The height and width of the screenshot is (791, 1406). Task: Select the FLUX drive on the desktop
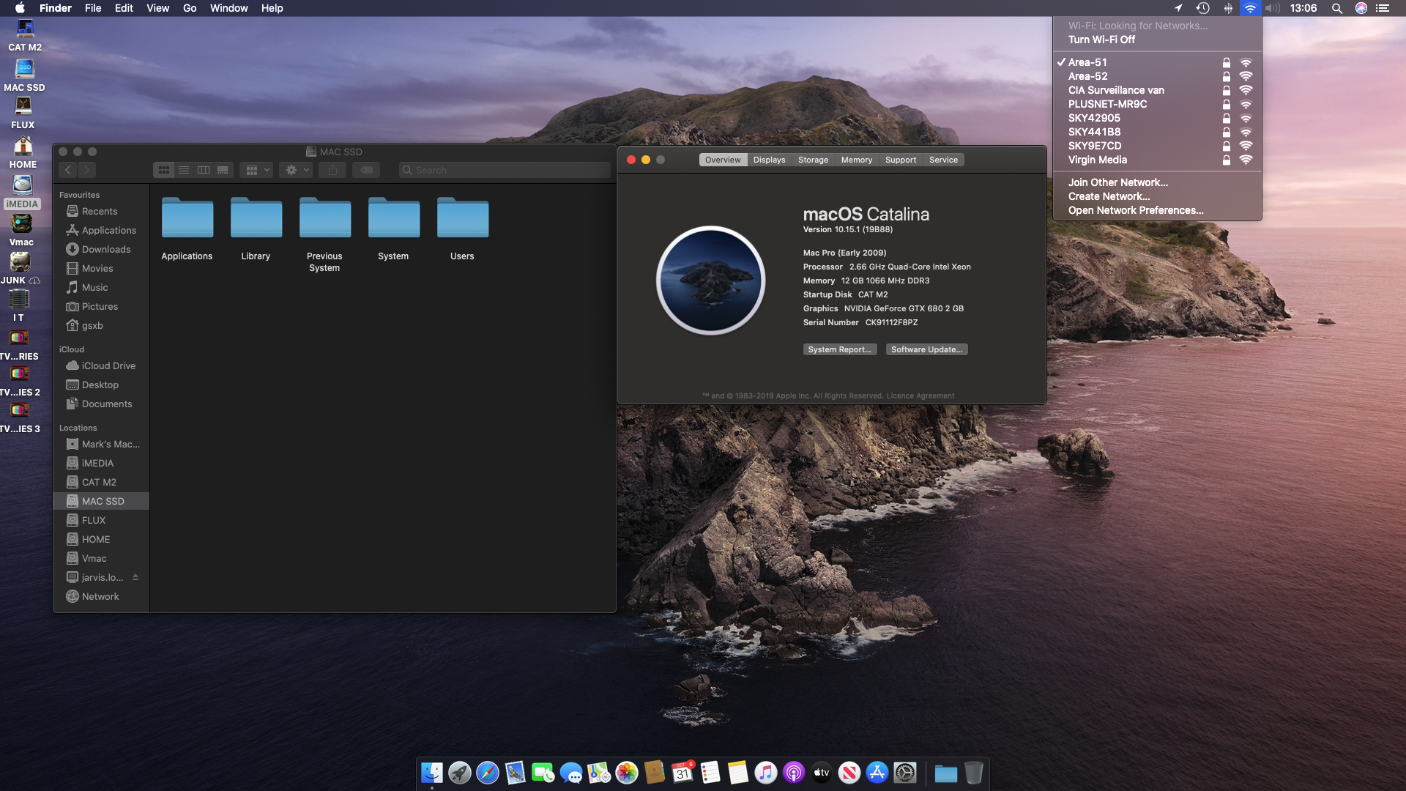click(x=23, y=113)
